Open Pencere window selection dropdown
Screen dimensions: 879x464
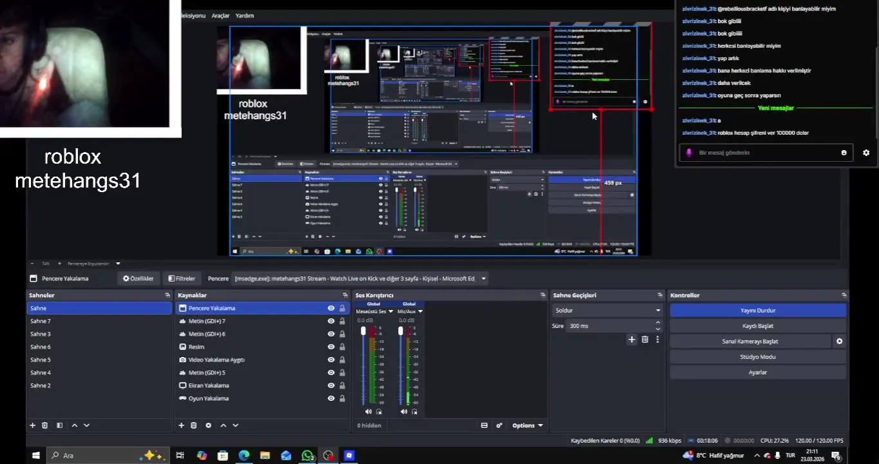pyautogui.click(x=361, y=278)
